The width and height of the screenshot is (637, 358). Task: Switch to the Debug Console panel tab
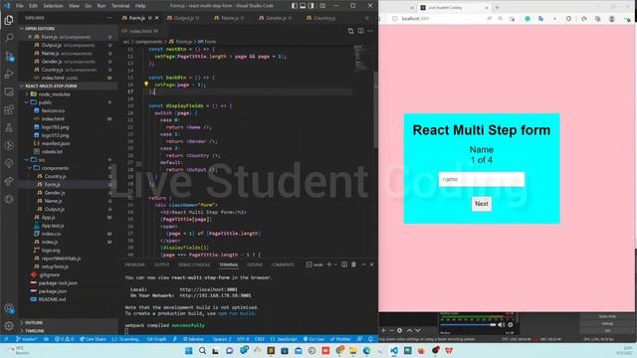tap(194, 265)
